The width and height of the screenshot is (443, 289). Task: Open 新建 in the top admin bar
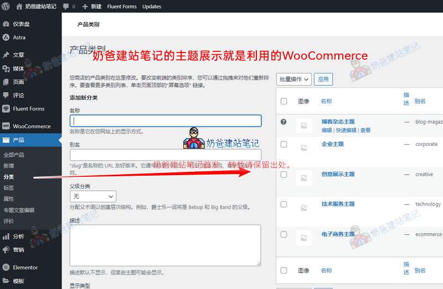96,7
